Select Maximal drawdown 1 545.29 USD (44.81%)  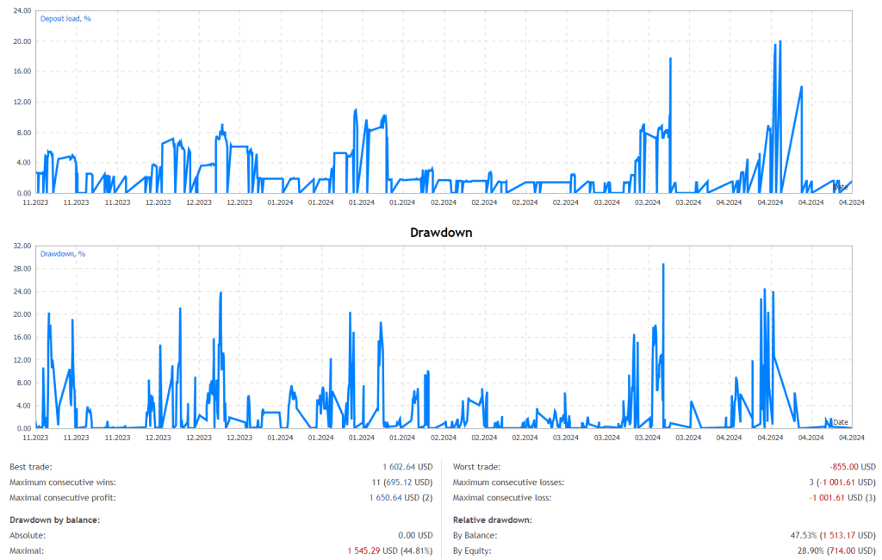pyautogui.click(x=392, y=551)
